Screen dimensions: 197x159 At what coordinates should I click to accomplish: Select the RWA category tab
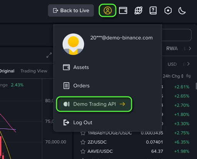(172, 48)
